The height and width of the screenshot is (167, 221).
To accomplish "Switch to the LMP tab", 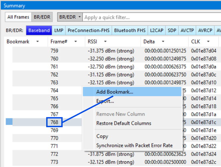I will 59,30.
